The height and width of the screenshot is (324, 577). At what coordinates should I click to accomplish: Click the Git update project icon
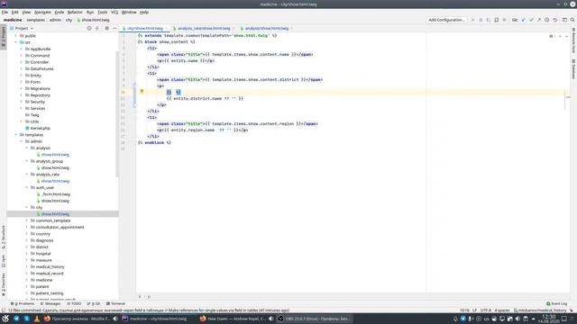click(523, 20)
